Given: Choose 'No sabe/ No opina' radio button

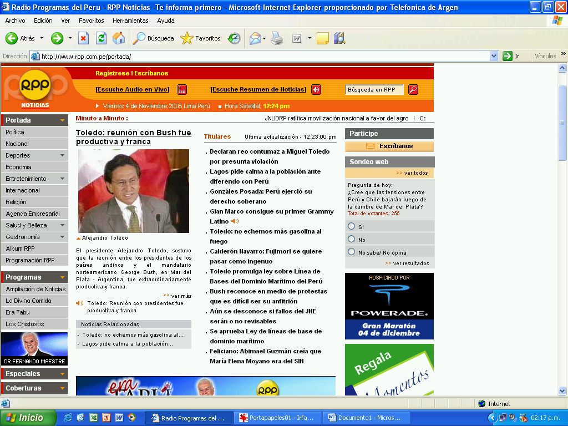Looking at the screenshot, I should [x=351, y=252].
